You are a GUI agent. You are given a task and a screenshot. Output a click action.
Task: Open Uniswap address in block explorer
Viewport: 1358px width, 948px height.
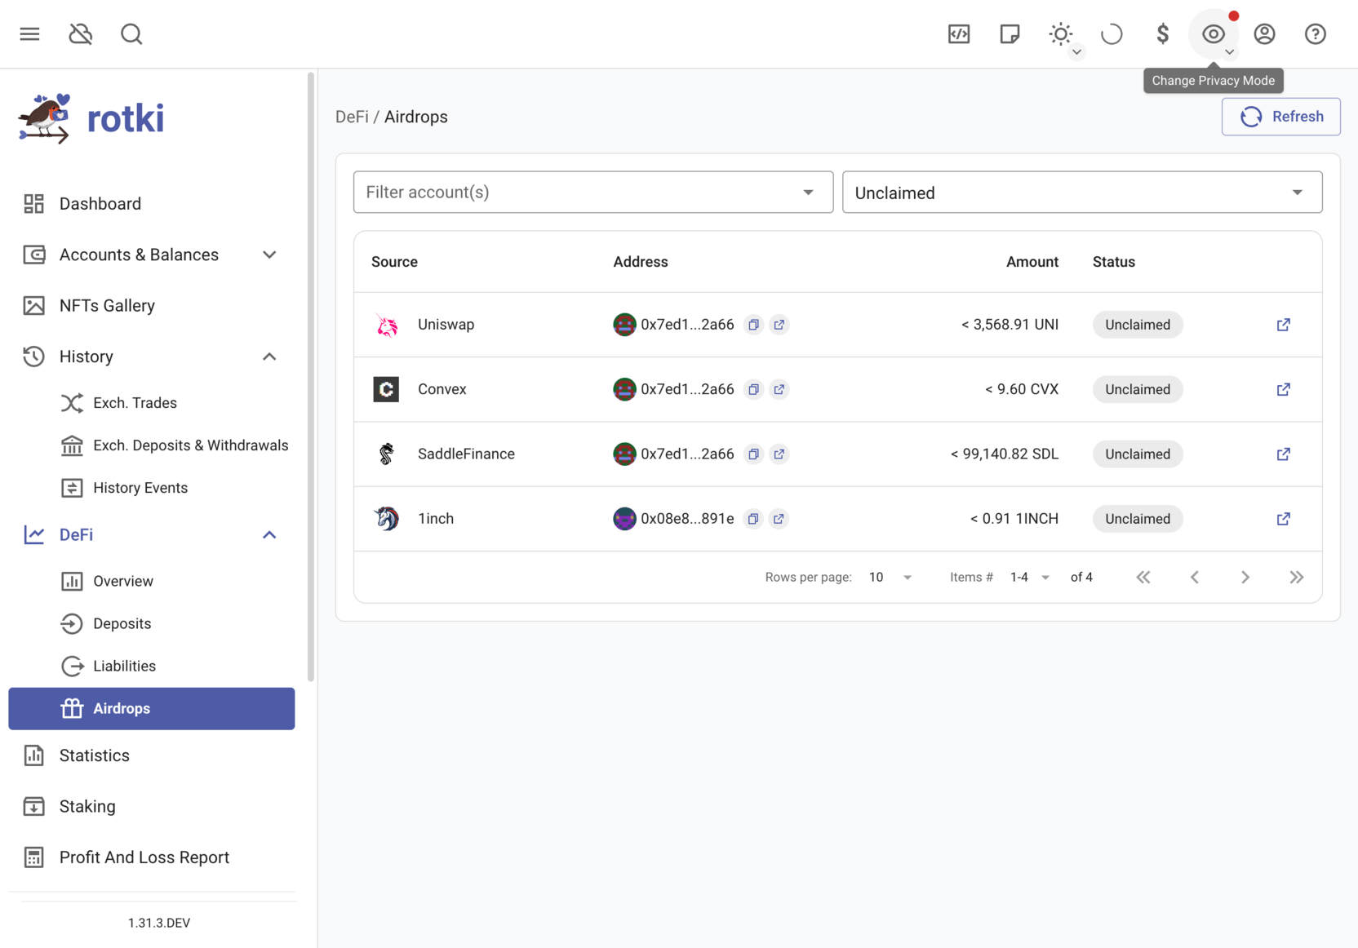[x=779, y=325]
